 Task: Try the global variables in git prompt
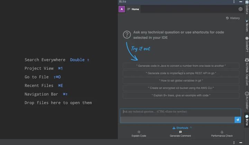click(181, 80)
